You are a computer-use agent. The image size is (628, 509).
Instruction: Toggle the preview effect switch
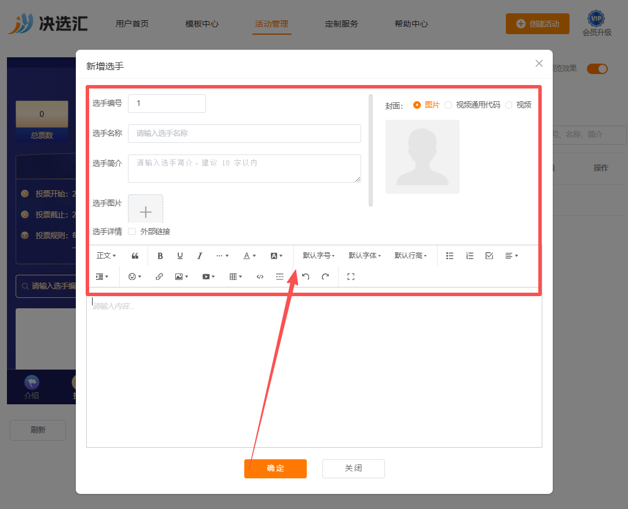click(597, 69)
